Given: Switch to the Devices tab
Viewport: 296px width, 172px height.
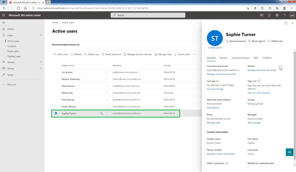Looking at the screenshot, I should point(223,58).
